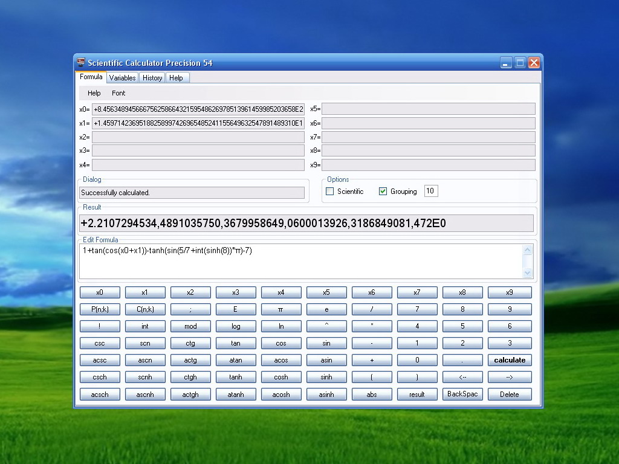This screenshot has width=619, height=464.
Task: Click the open parenthesis ( button
Action: pyautogui.click(x=372, y=377)
